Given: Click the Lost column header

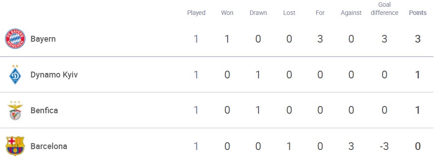Looking at the screenshot, I should 289,13.
